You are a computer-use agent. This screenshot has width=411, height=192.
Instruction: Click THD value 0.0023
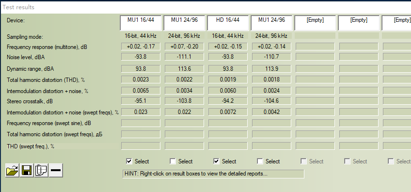point(141,80)
